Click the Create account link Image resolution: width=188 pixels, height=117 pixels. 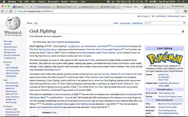point(174,16)
